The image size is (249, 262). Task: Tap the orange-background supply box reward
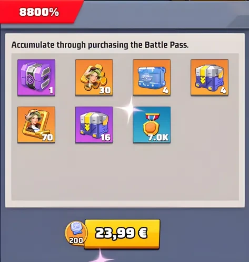[210, 78]
